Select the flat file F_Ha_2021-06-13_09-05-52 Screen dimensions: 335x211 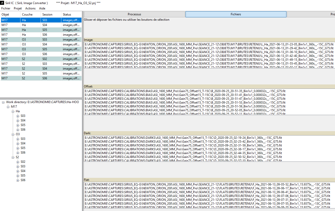tap(207, 184)
